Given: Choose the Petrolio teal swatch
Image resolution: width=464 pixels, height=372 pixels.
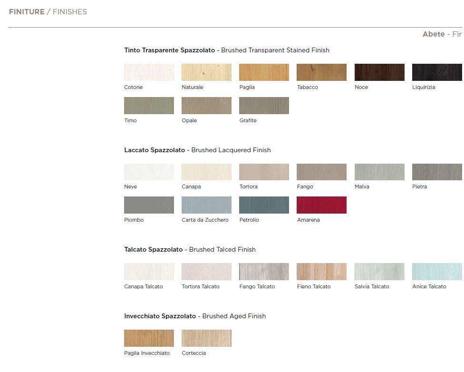Looking at the screenshot, I should pyautogui.click(x=264, y=205).
